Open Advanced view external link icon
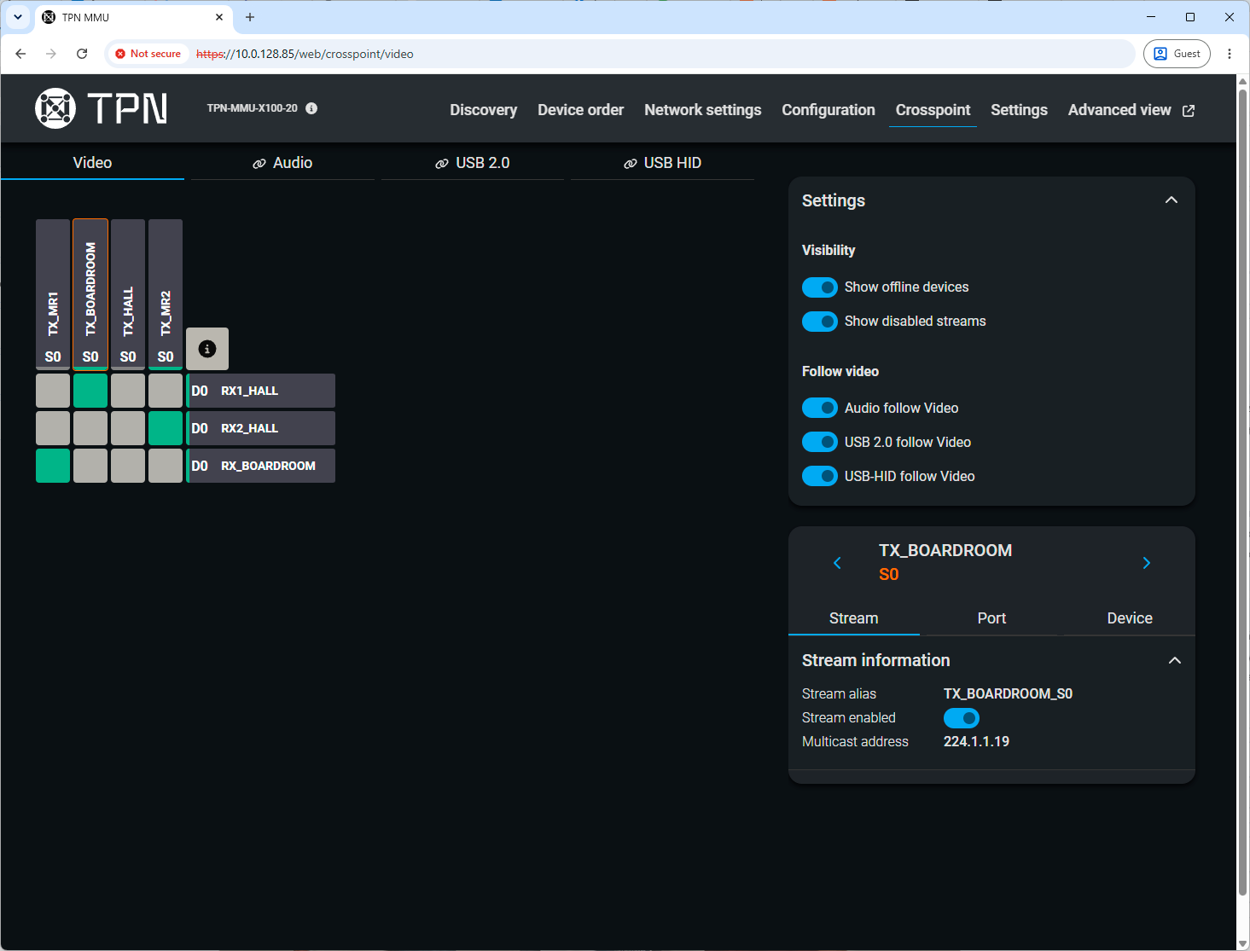The width and height of the screenshot is (1250, 951). click(1189, 110)
